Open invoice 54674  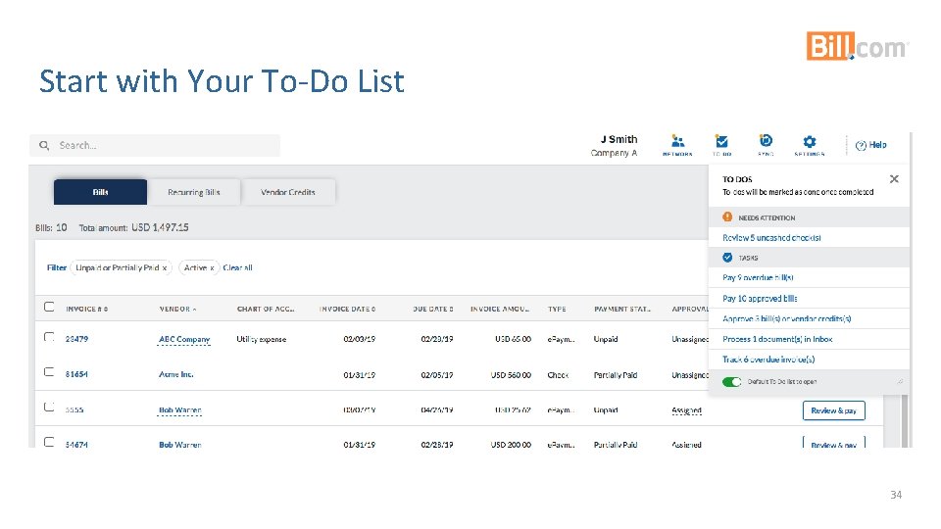[76, 445]
